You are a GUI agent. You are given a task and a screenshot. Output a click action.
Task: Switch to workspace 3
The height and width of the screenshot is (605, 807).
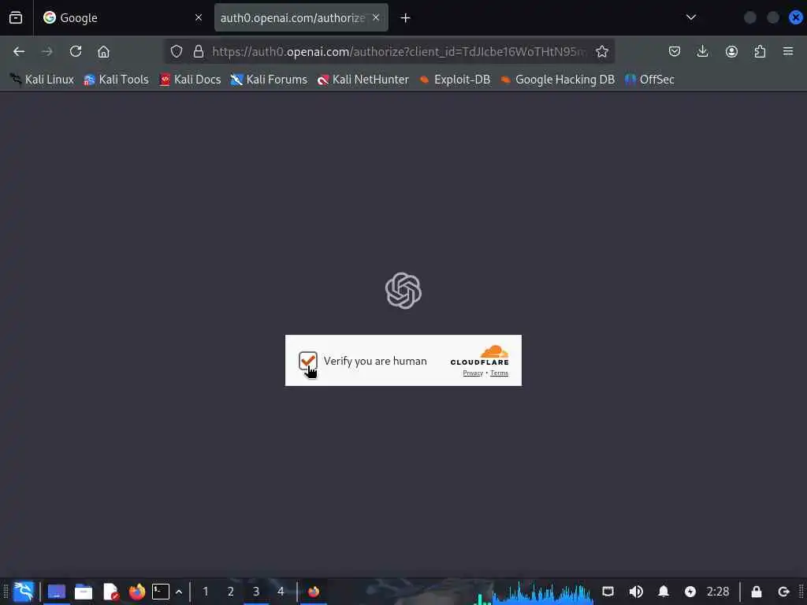256,592
